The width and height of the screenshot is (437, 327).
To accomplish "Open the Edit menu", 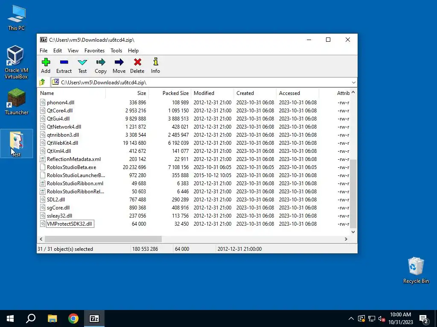I will point(58,51).
